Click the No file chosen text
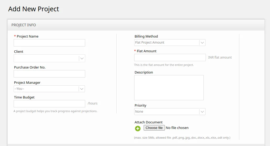This screenshot has width=270, height=146. click(177, 128)
